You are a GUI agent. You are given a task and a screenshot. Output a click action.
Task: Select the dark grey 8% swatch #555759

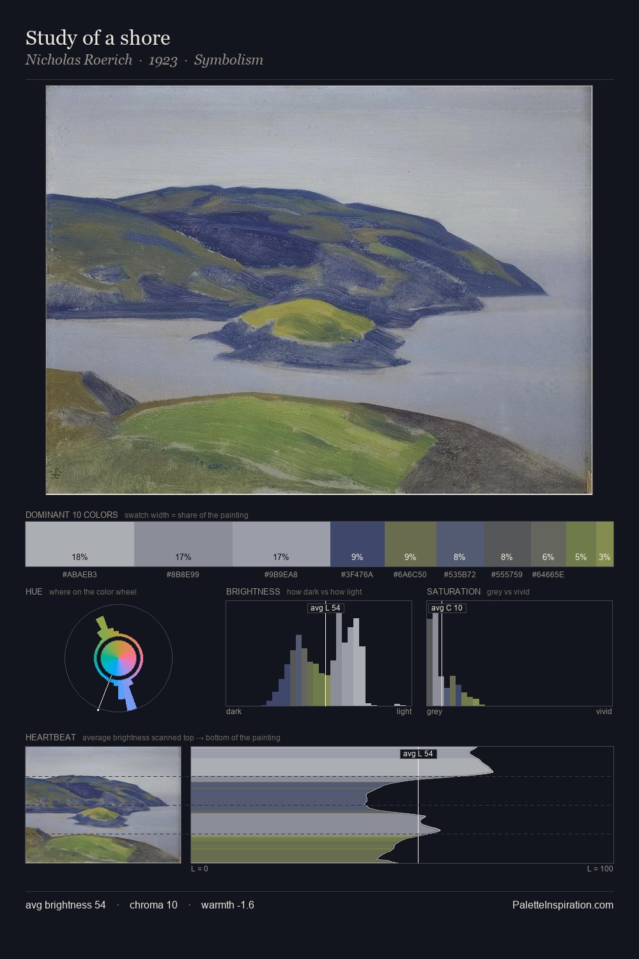pos(507,544)
